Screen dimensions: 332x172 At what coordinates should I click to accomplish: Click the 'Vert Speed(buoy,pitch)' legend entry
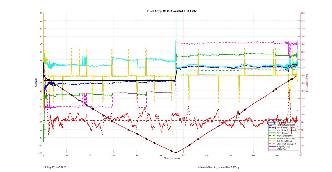click(286, 127)
